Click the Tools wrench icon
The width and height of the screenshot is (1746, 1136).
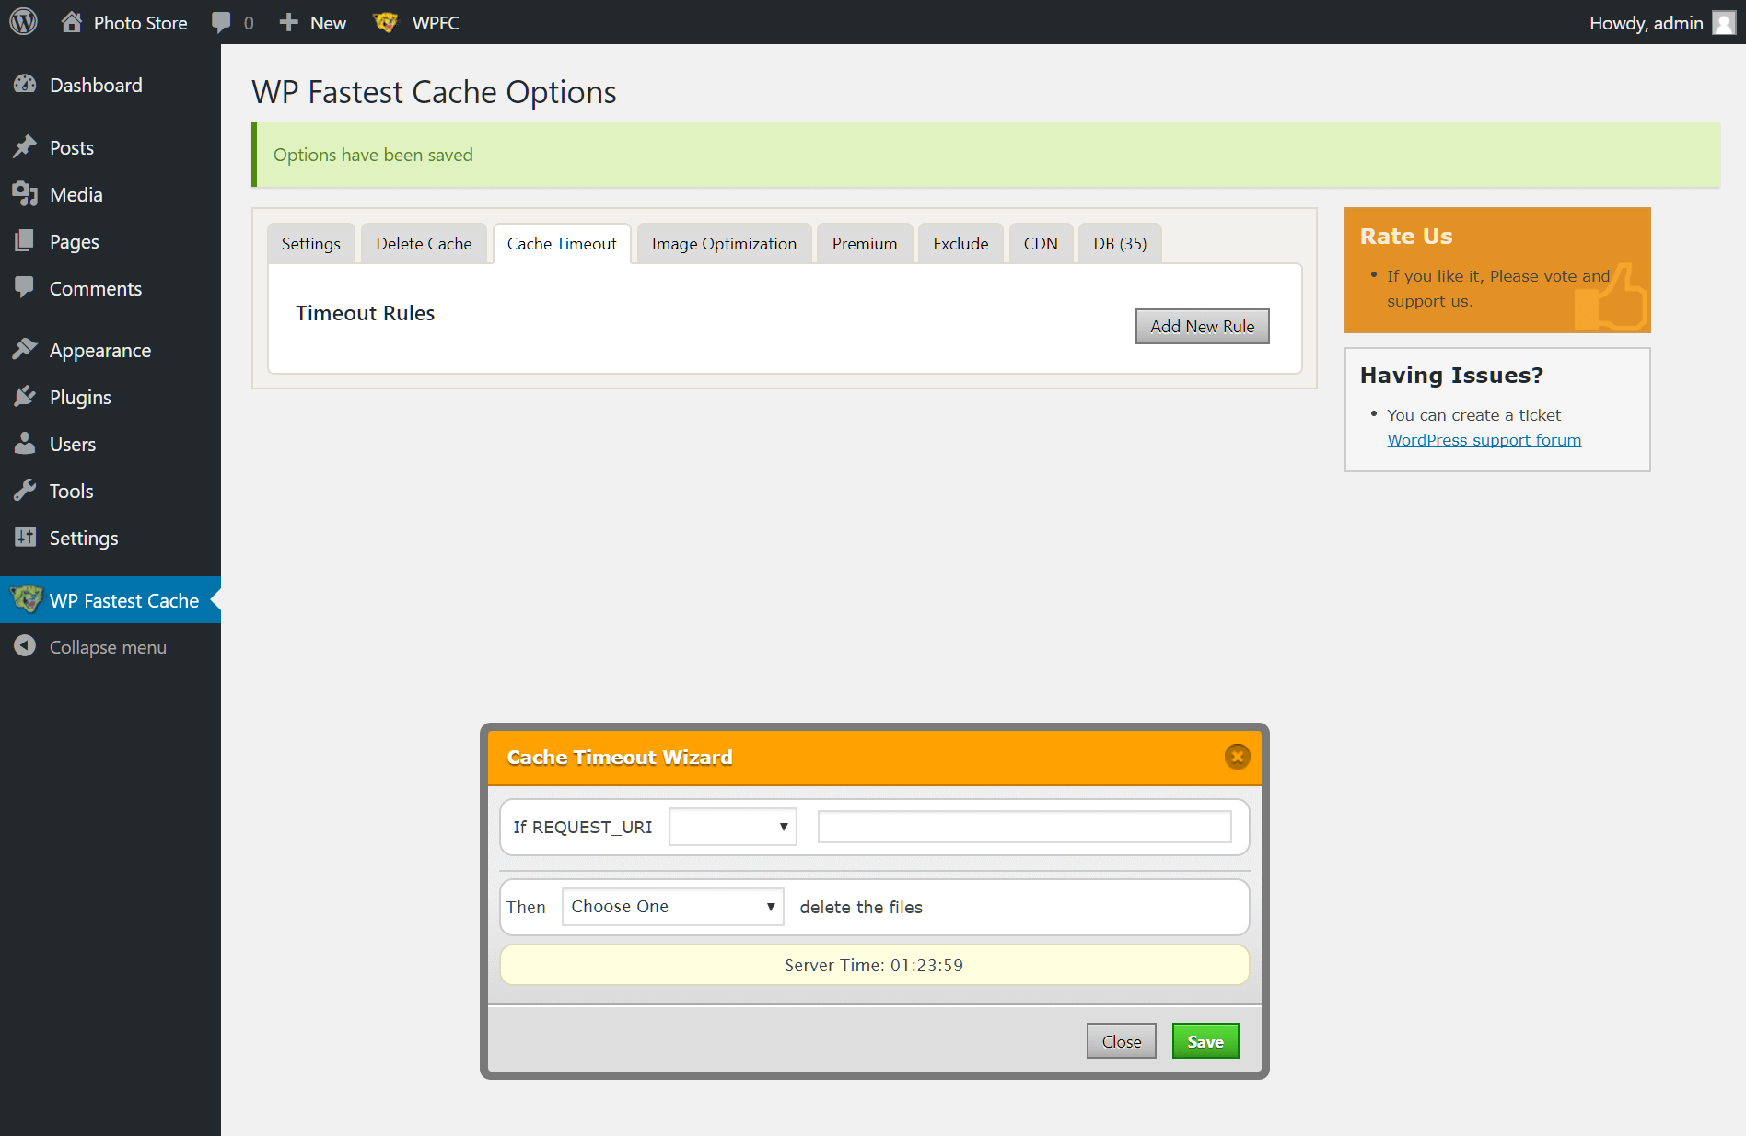click(25, 491)
